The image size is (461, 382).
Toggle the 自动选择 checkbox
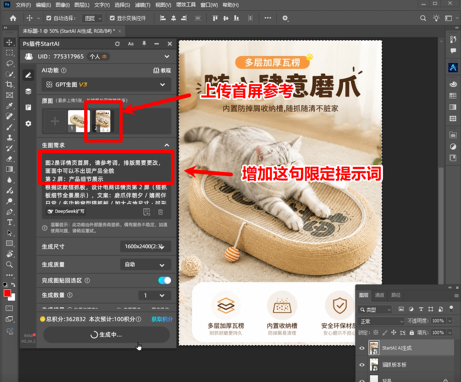(x=49, y=18)
